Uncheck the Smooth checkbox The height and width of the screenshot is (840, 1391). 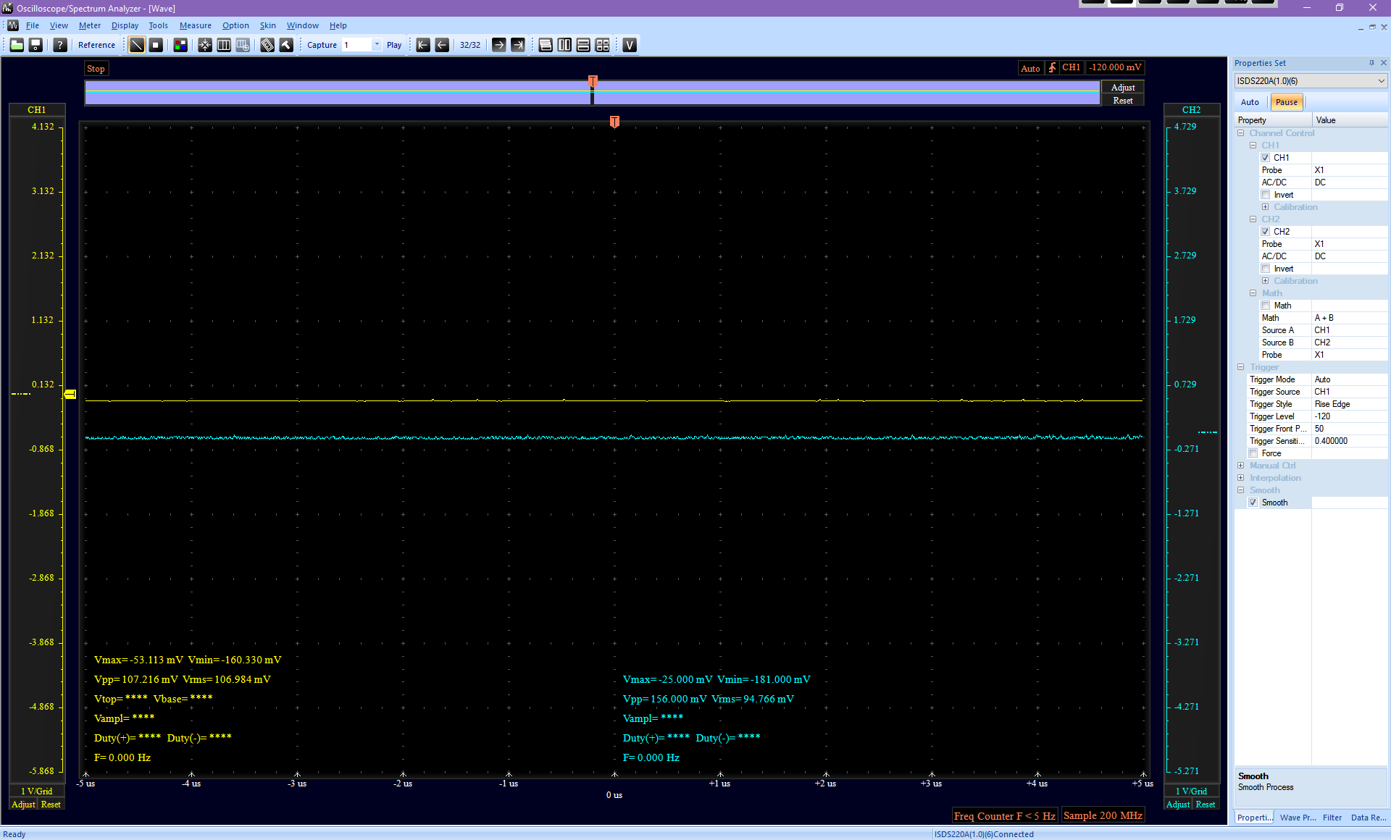click(1253, 503)
